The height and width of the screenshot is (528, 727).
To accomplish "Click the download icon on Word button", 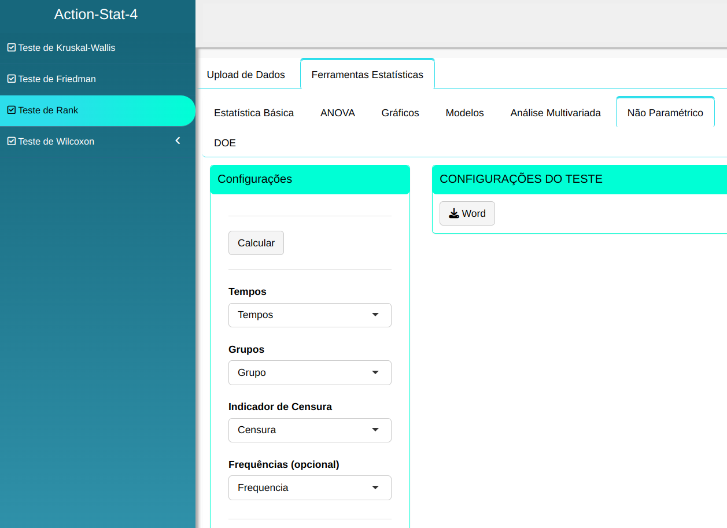I will 454,213.
